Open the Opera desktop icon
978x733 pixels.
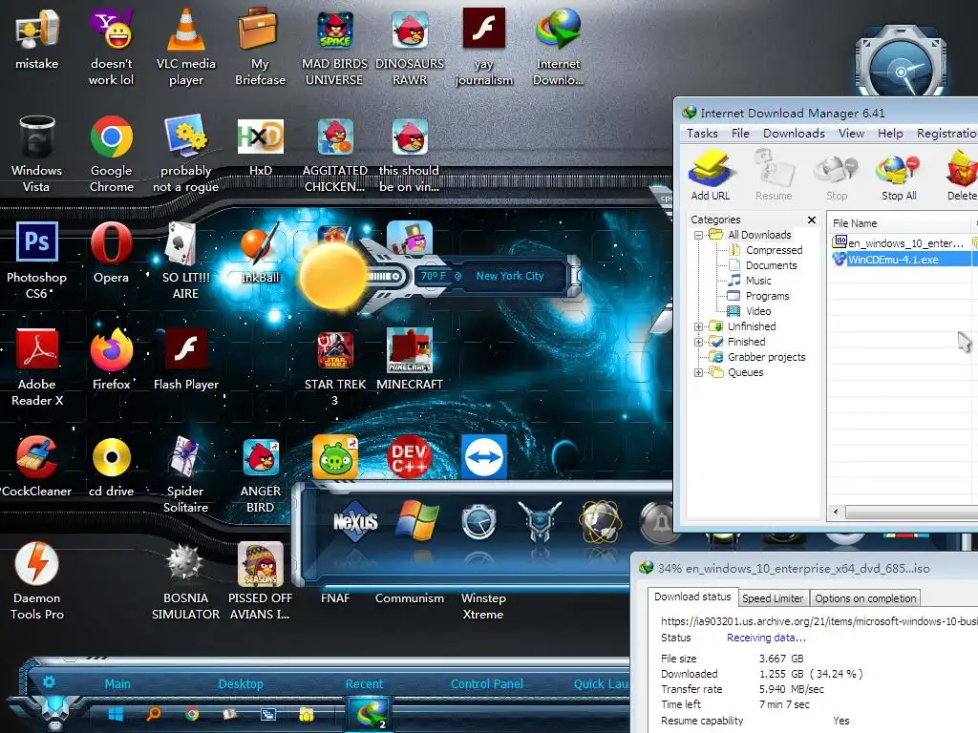[x=111, y=252]
